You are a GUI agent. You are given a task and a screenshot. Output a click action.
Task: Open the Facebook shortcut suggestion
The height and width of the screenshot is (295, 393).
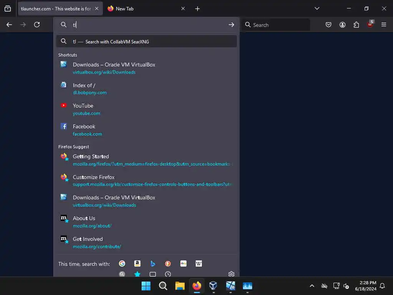147,130
